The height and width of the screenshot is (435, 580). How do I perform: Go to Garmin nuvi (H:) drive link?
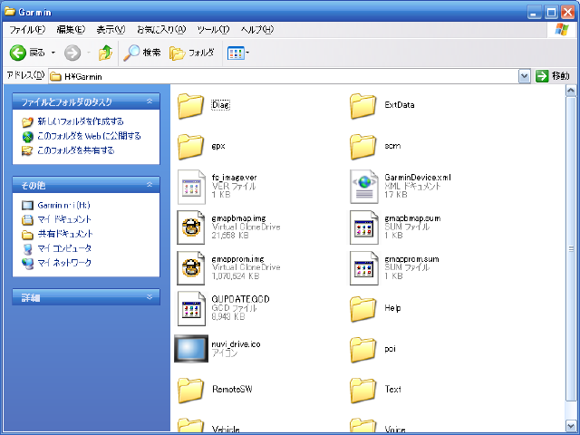(x=63, y=205)
